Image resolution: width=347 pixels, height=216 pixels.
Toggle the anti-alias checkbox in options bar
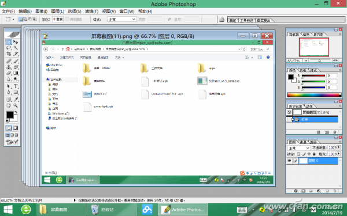coord(67,20)
